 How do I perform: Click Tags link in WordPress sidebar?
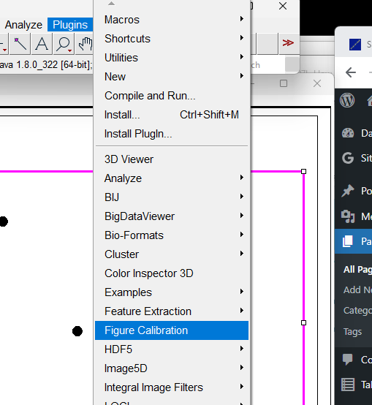pos(352,331)
